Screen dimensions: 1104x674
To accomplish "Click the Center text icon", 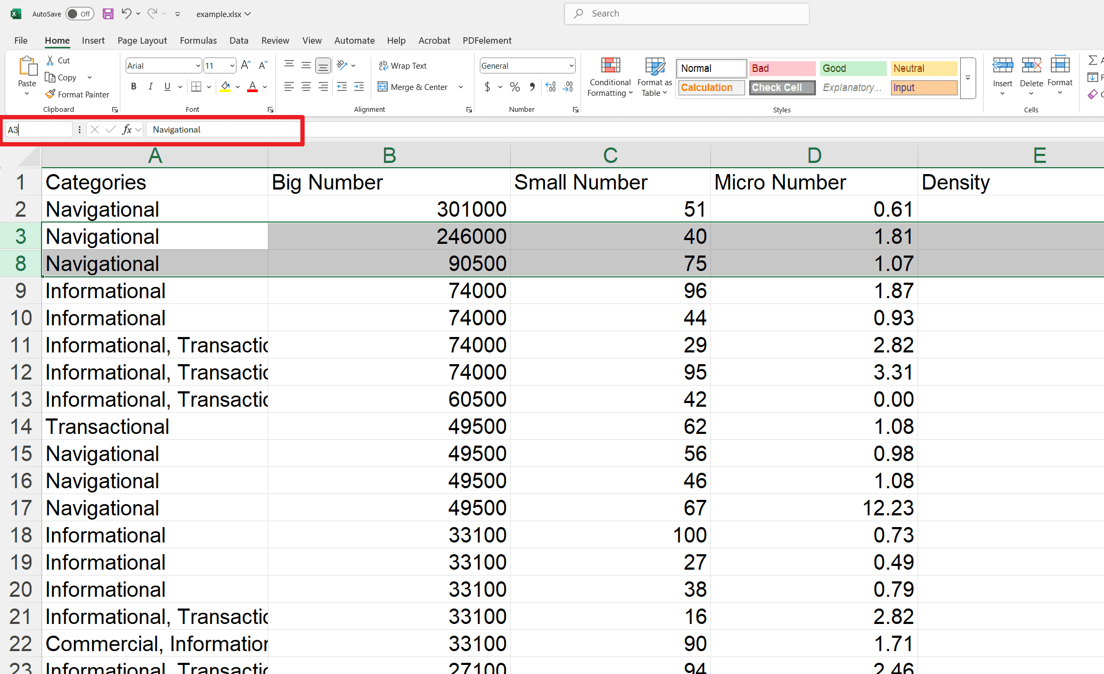I will pos(306,86).
